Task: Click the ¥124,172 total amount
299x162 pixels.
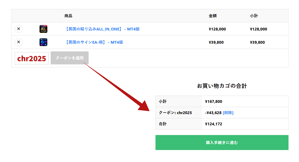Action: [213, 124]
